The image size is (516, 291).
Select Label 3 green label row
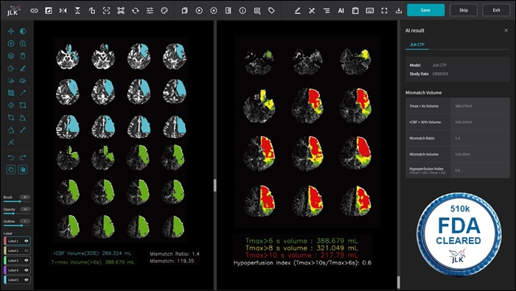pyautogui.click(x=17, y=260)
